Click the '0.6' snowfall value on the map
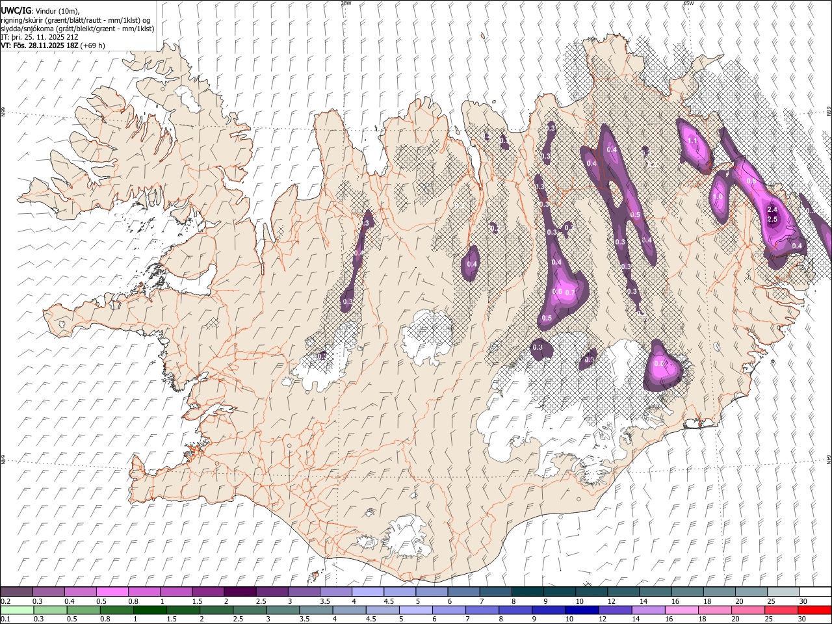 (557, 292)
